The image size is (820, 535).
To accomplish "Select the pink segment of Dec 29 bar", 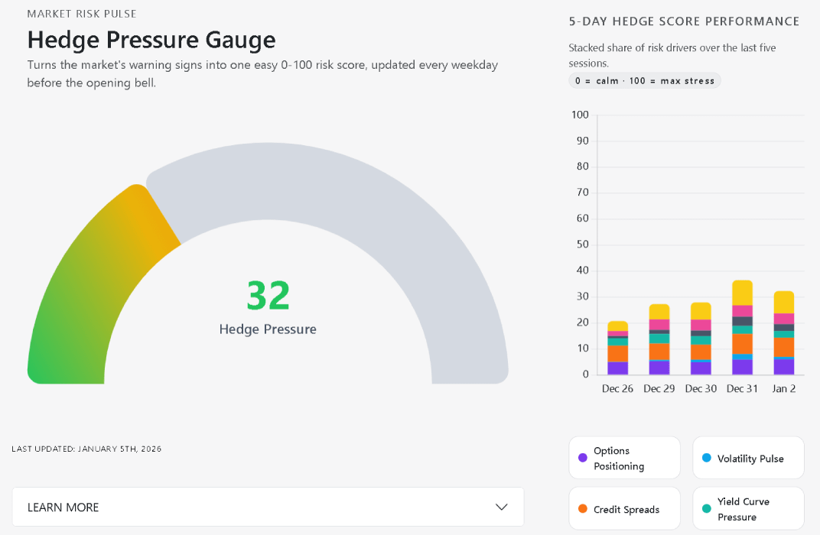I will (659, 325).
